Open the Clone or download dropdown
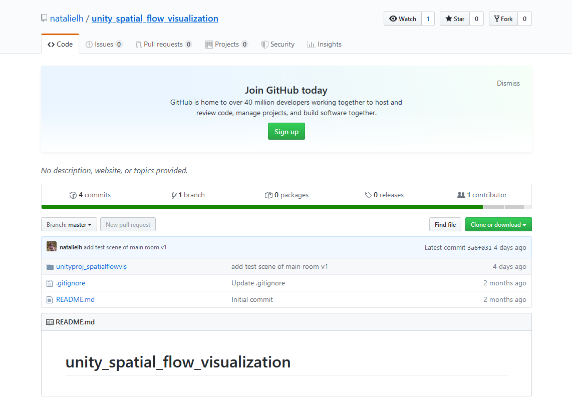This screenshot has height=401, width=572. (498, 225)
